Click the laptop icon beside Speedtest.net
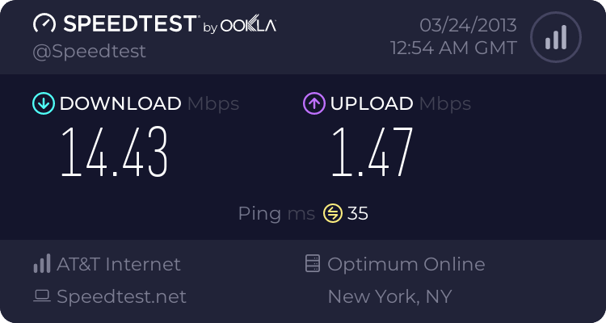606x323 pixels. pyautogui.click(x=42, y=296)
